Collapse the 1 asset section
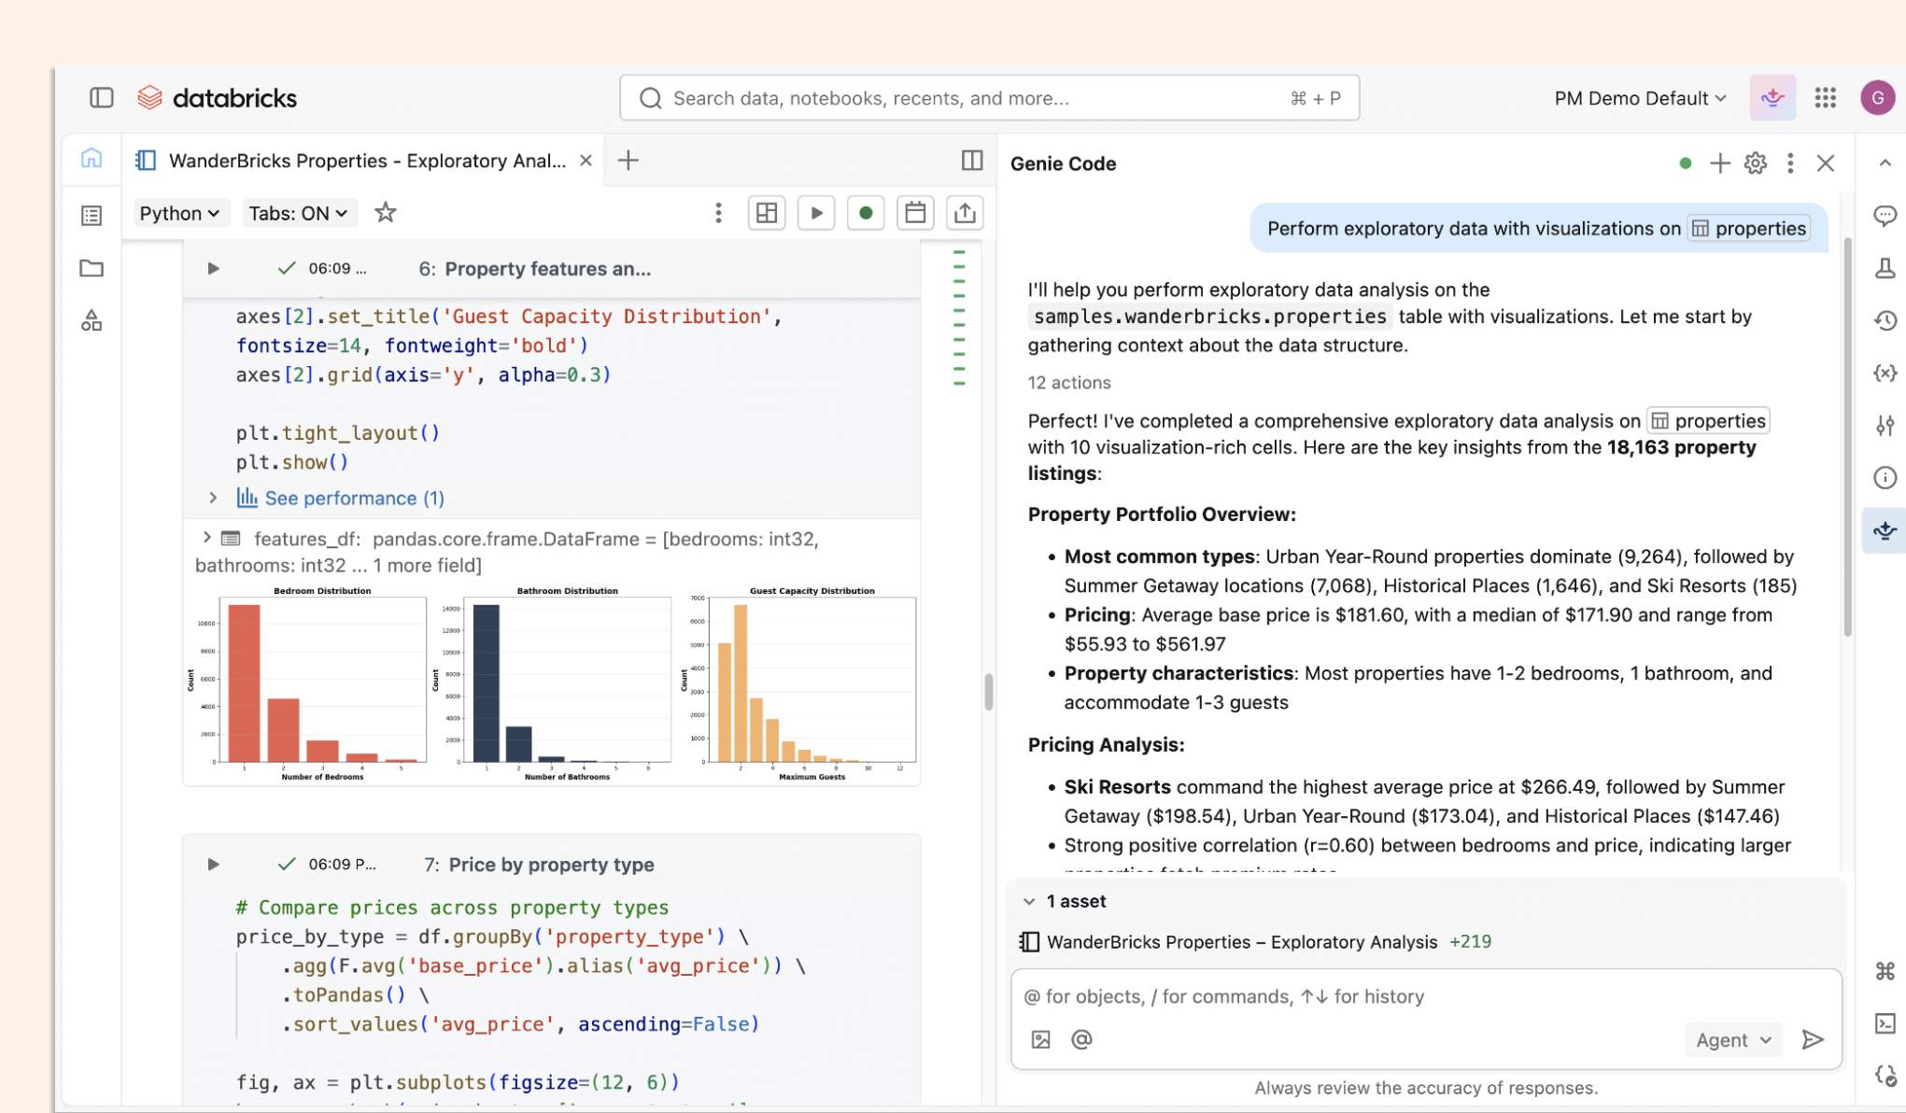 [1029, 901]
